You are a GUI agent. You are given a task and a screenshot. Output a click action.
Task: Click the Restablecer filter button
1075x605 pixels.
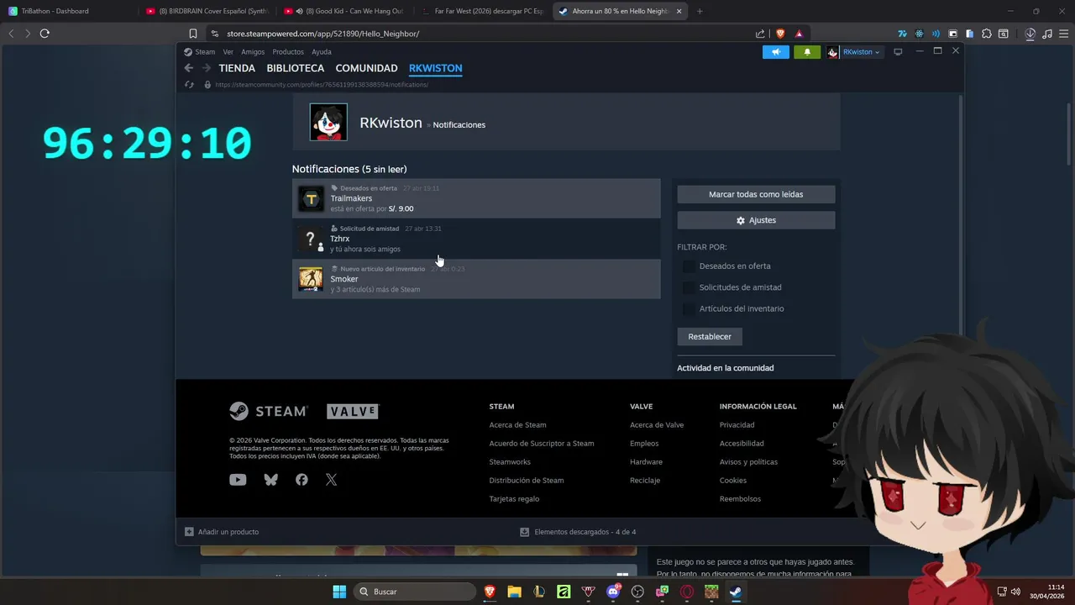click(710, 336)
